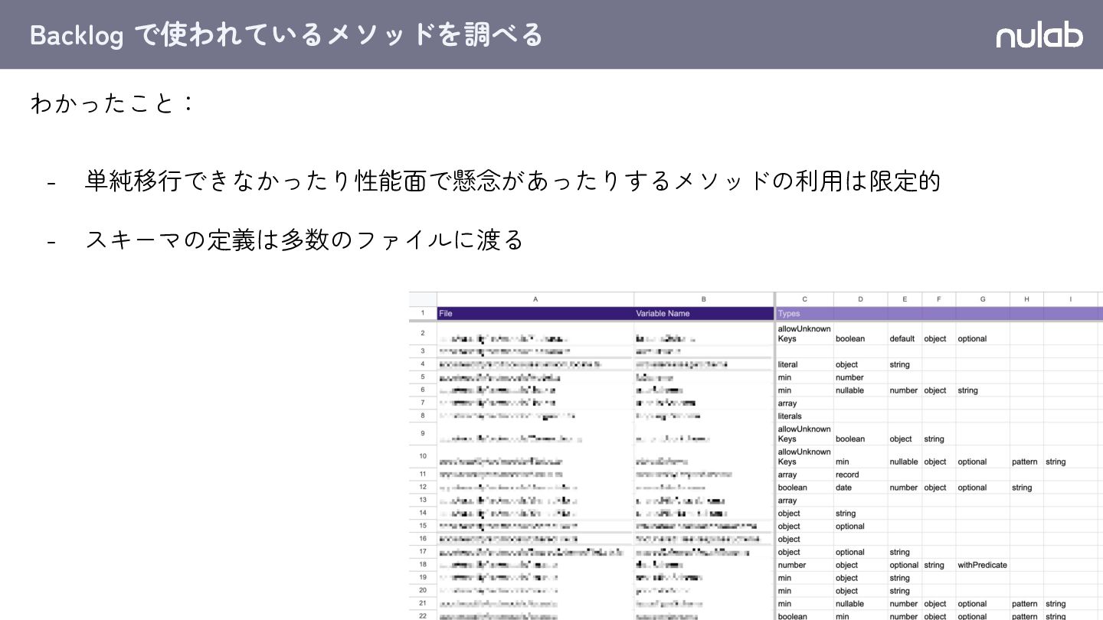Click the 'literal' cell in row 4
The height and width of the screenshot is (620, 1103).
click(804, 364)
